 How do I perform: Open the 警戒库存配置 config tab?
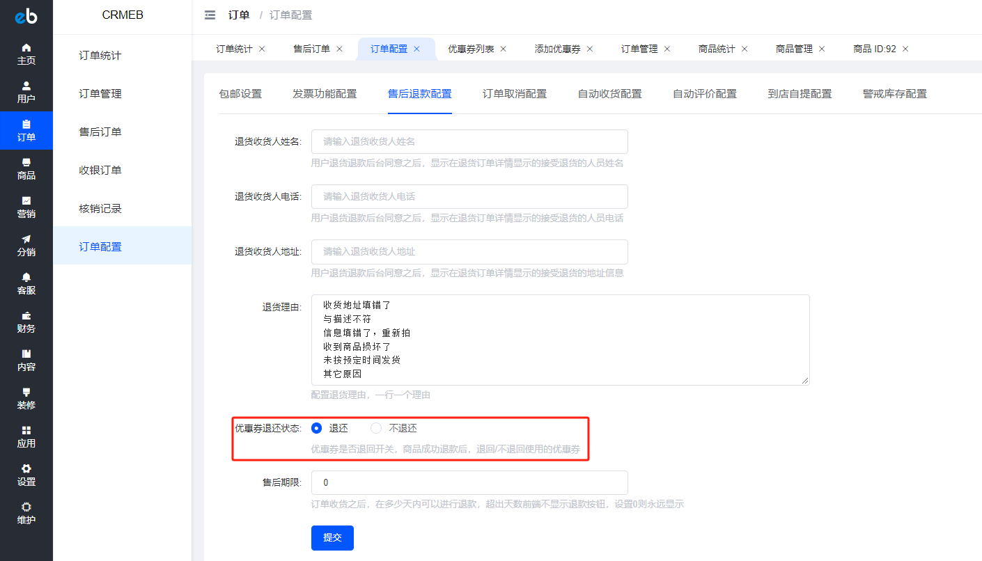(895, 93)
